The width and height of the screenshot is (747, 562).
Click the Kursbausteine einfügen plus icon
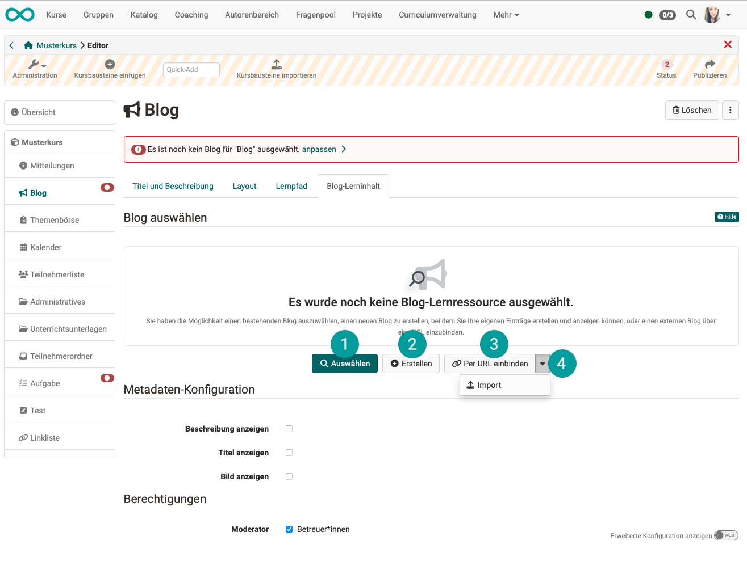click(110, 64)
